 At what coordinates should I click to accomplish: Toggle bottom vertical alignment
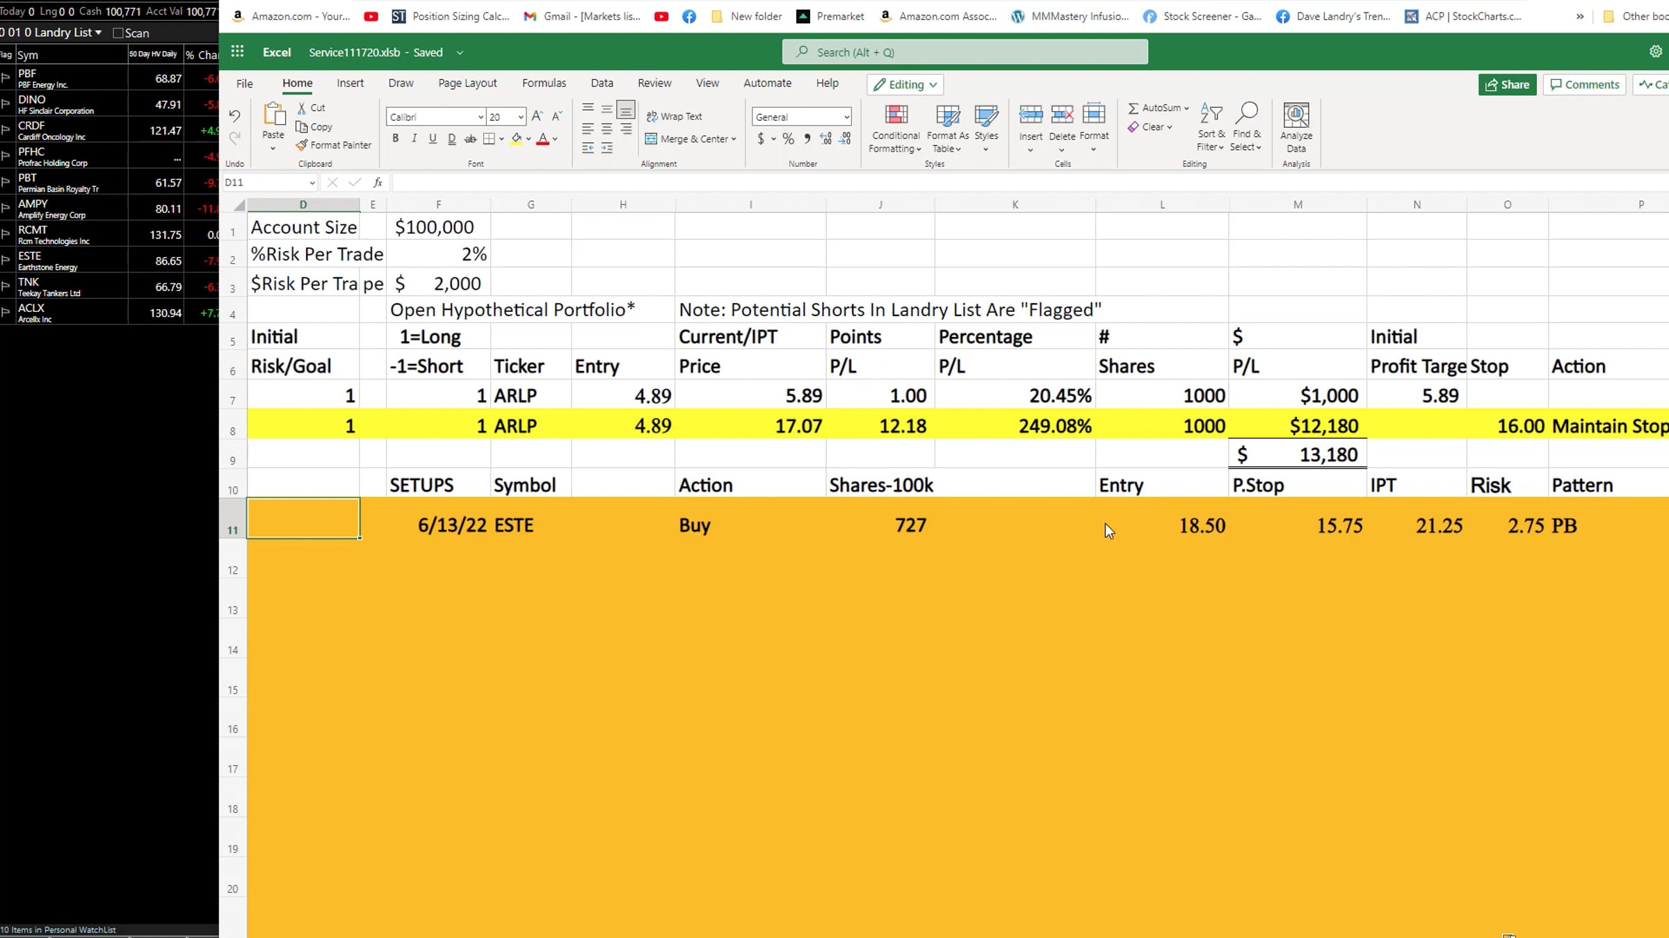[626, 109]
